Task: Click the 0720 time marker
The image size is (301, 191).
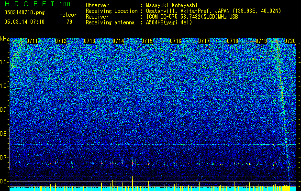Action: [290, 41]
